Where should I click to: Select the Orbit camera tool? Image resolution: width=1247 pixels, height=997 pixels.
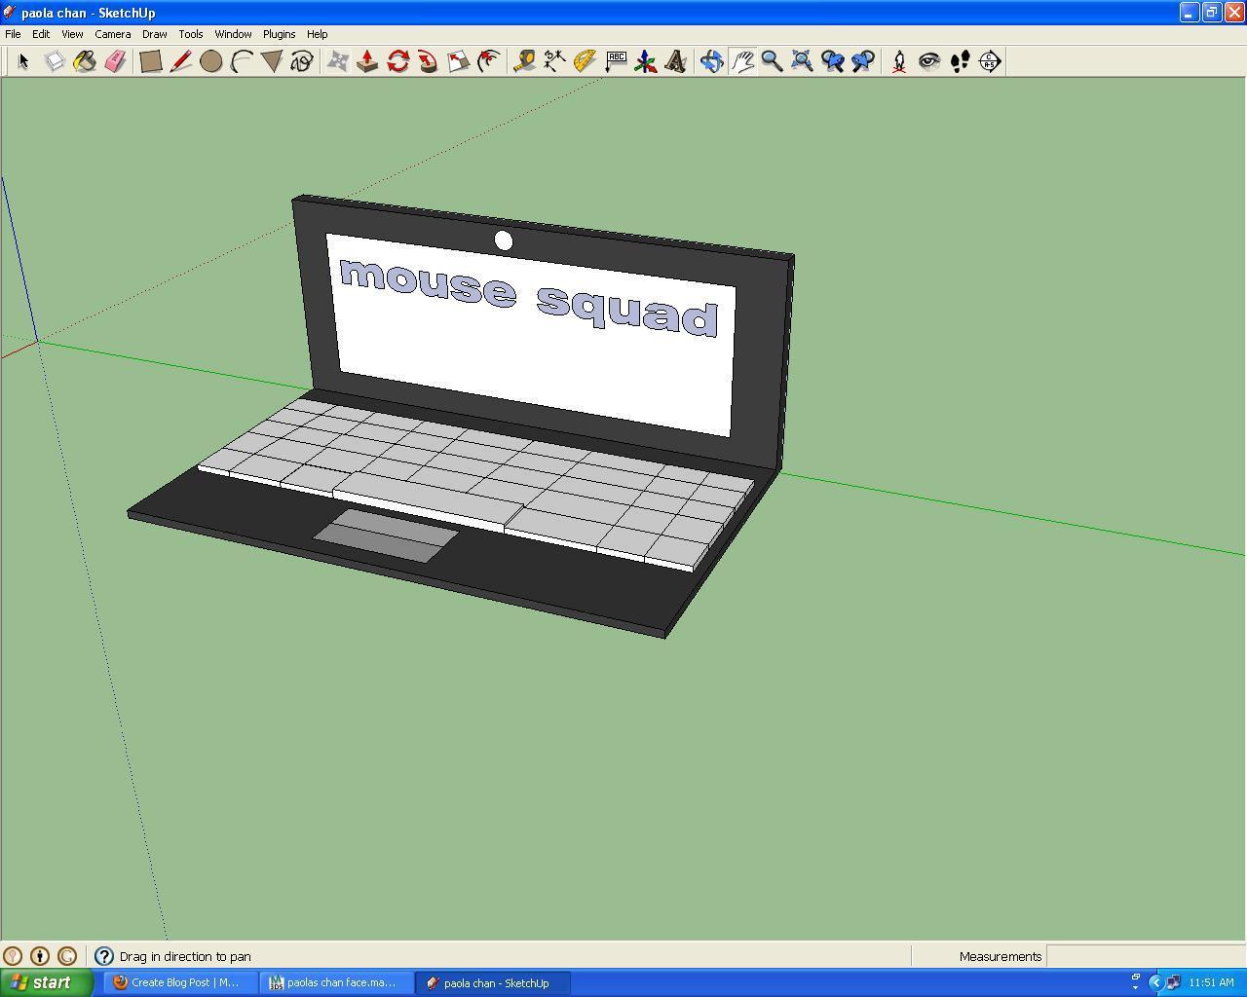click(711, 61)
